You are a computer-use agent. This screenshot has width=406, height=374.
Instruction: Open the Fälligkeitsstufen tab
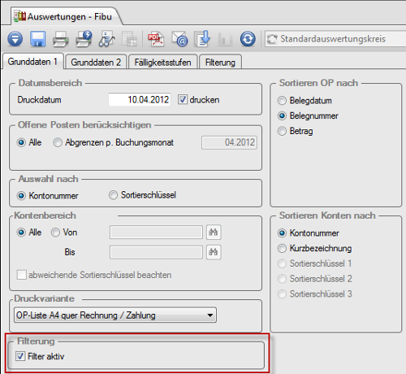(163, 63)
